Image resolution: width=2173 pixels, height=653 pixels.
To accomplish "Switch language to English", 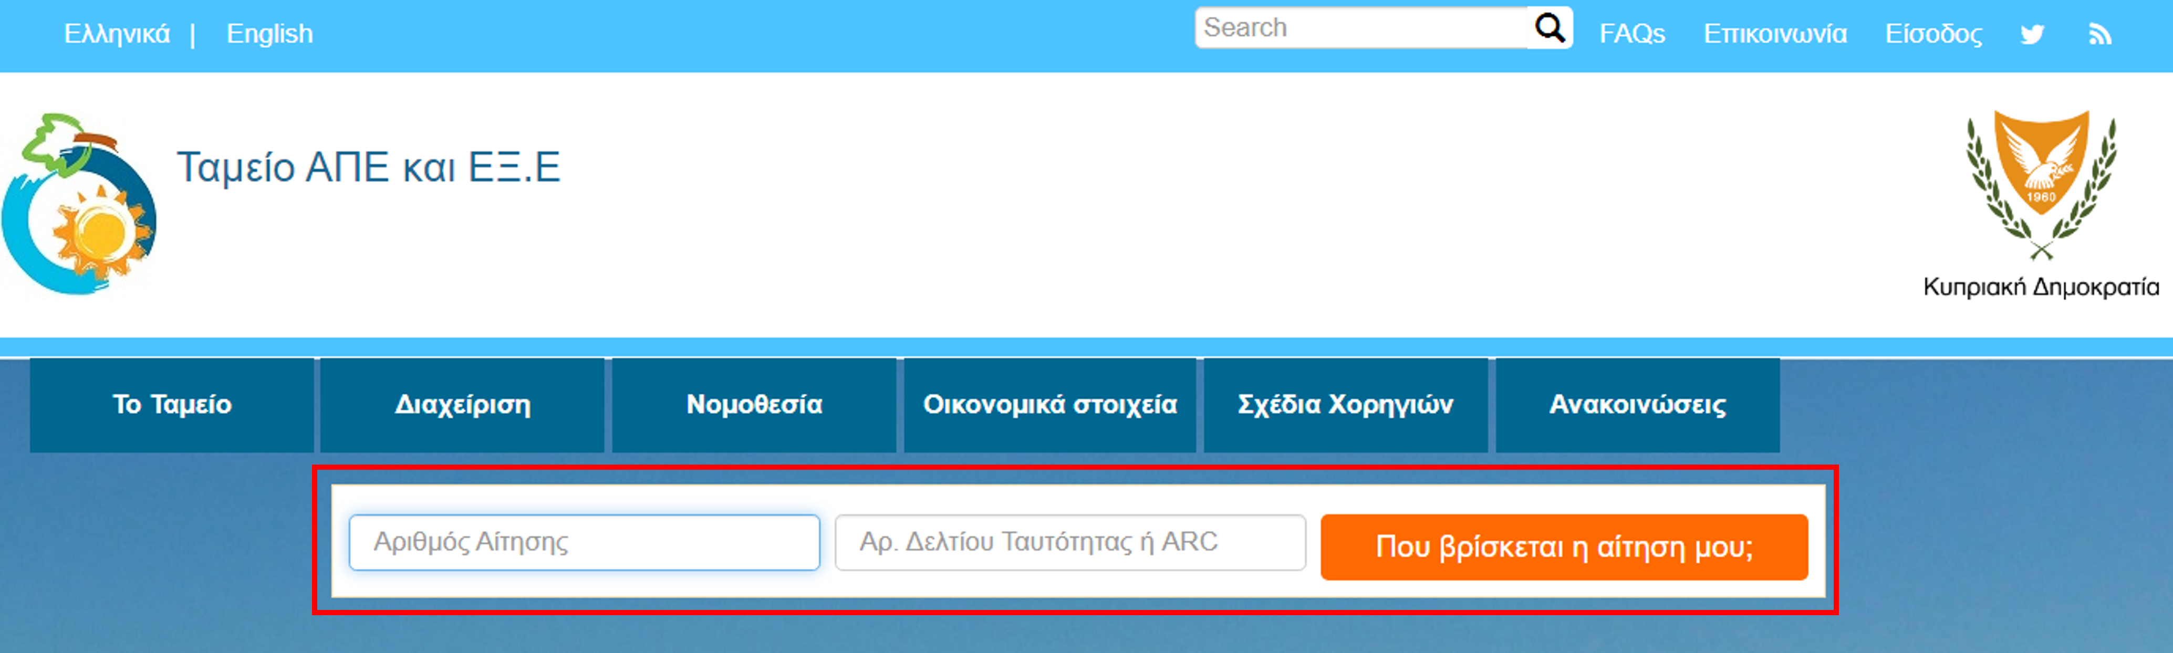I will tap(269, 34).
